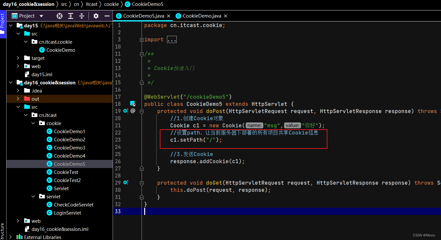441x240 pixels.
Task: Fold the doGet method at line 29
Action: [x=142, y=183]
